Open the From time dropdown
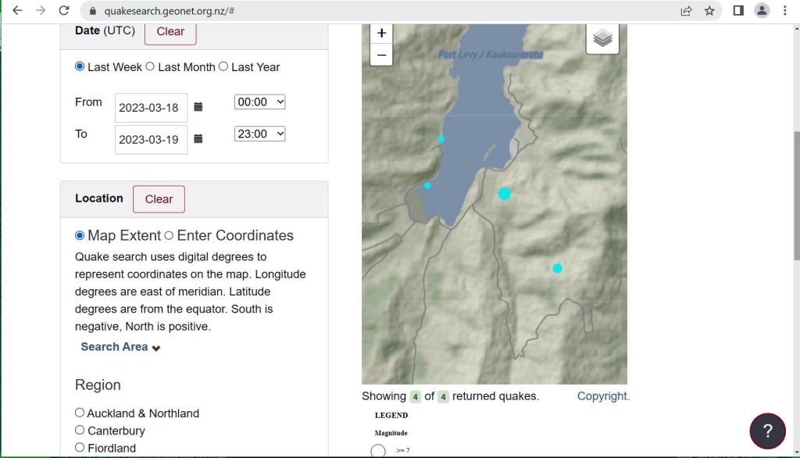Image resolution: width=800 pixels, height=458 pixels. (x=259, y=102)
